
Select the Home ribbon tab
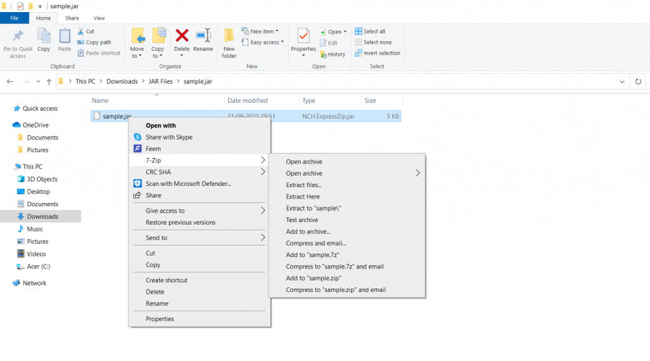point(43,18)
